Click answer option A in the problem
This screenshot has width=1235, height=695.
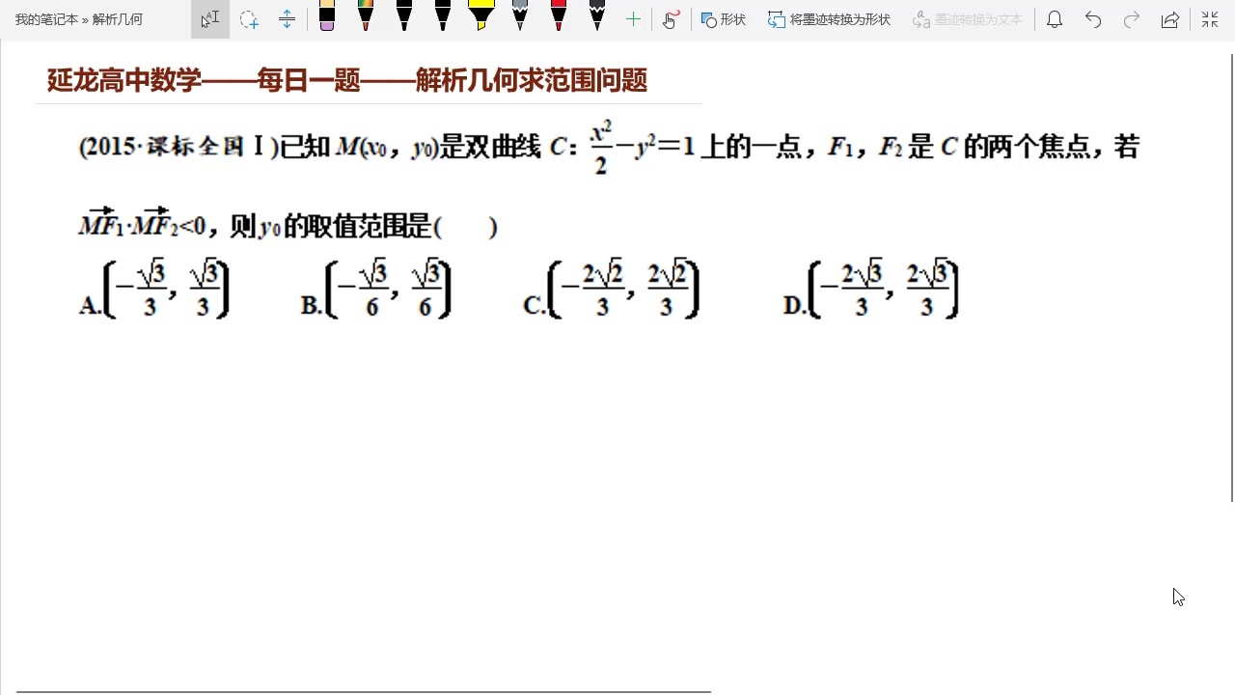point(154,290)
